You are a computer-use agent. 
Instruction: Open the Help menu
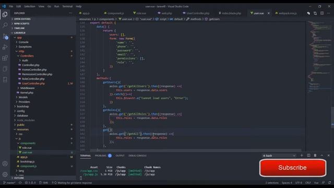(79, 6)
